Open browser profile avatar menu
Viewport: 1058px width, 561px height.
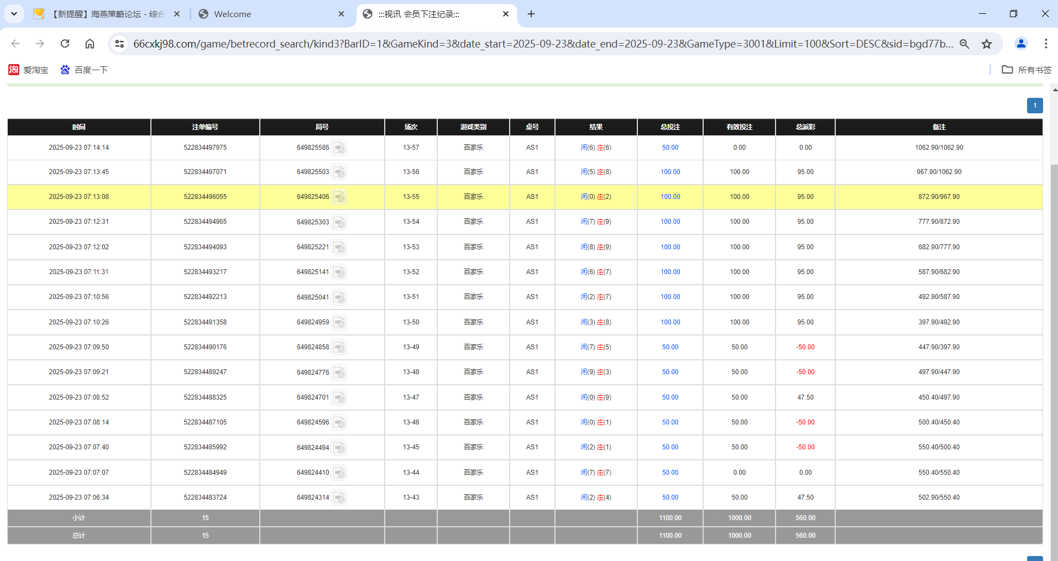tap(1021, 44)
